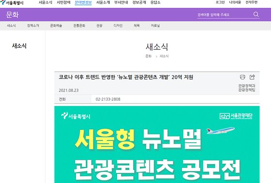
Task: Select 전통문화 tab in submenu
Action: pos(79,26)
